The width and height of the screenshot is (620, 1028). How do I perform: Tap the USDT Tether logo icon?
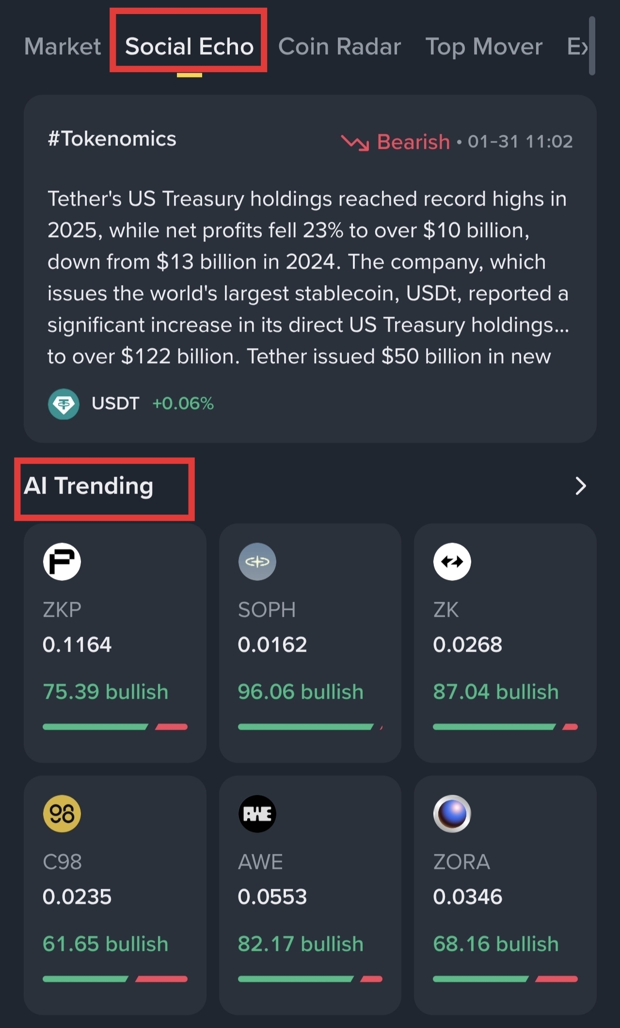pyautogui.click(x=64, y=404)
